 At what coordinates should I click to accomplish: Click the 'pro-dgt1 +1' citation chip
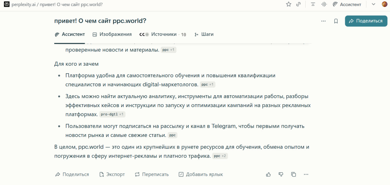pyautogui.click(x=112, y=114)
